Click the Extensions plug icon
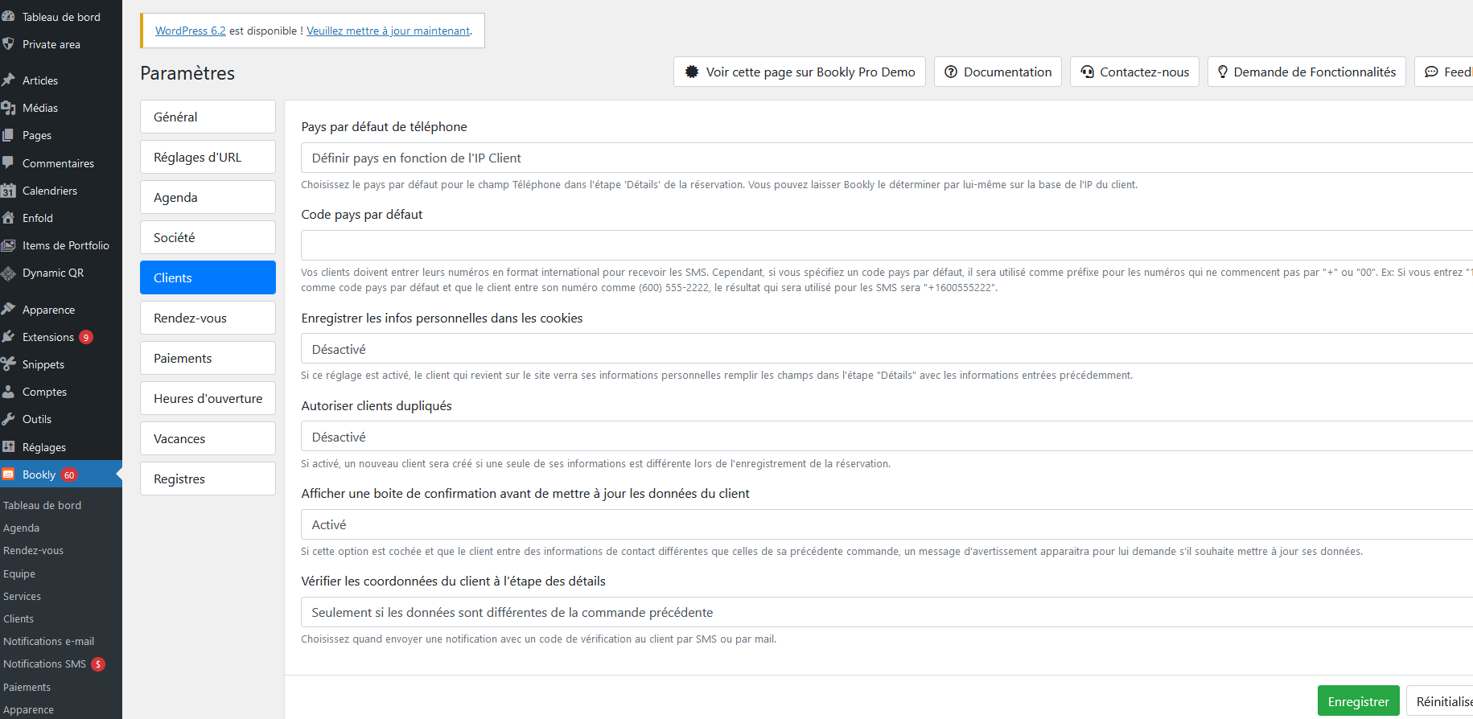This screenshot has height=719, width=1473. (8, 337)
